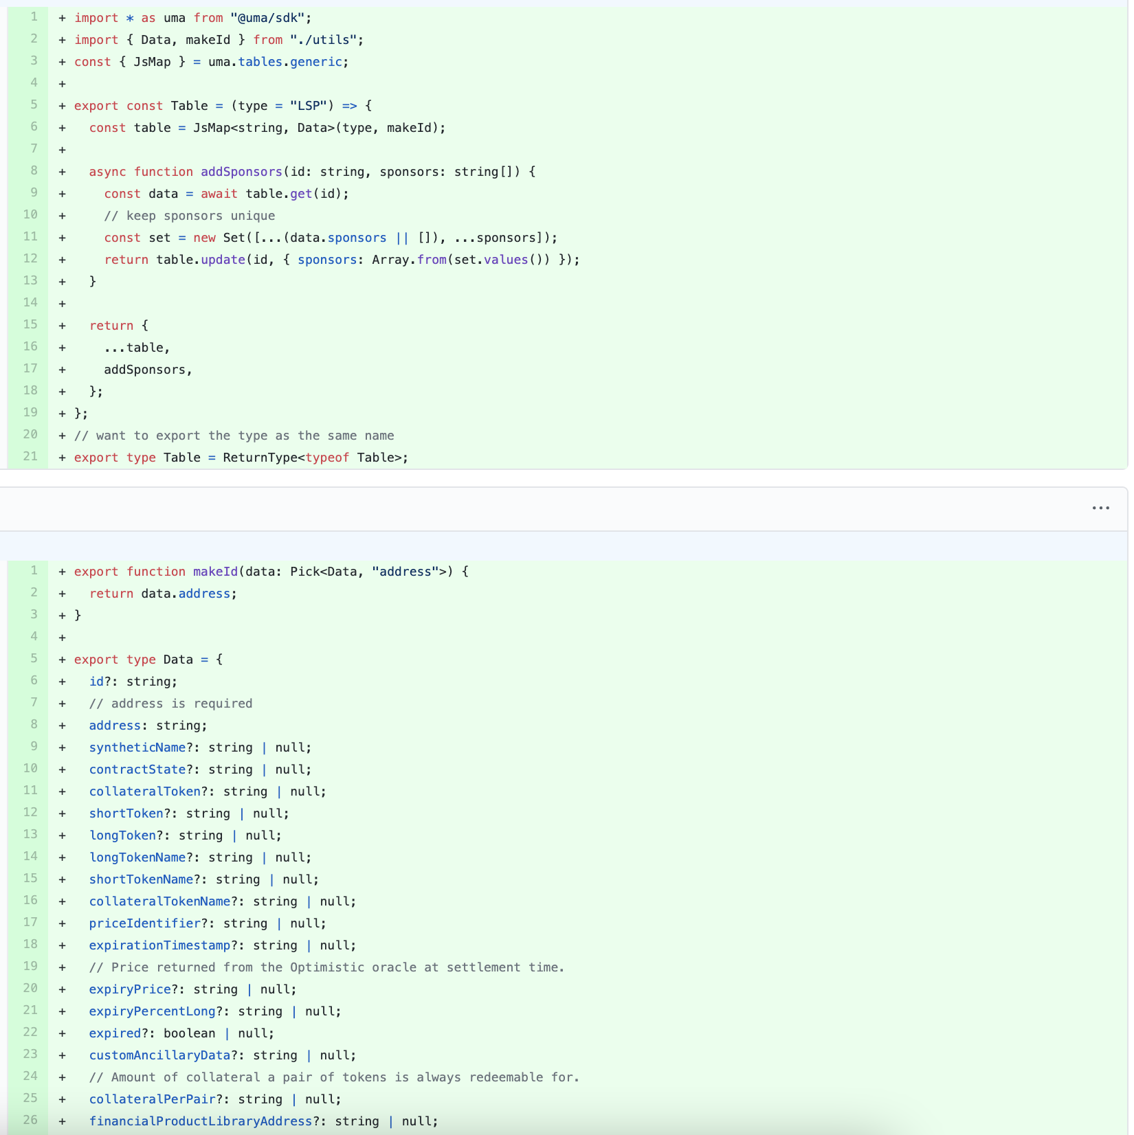Image resolution: width=1134 pixels, height=1135 pixels.
Task: Click line number 12 beside return table.update
Action: [x=30, y=258]
